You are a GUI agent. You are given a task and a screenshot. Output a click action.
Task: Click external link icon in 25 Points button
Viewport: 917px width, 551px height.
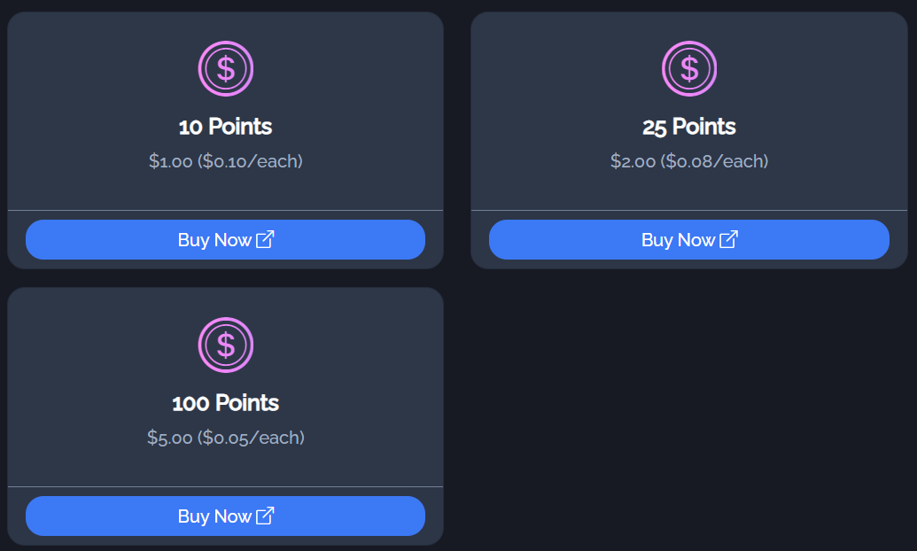point(728,239)
